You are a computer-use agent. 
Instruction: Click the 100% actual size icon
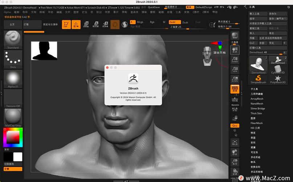click(235, 70)
